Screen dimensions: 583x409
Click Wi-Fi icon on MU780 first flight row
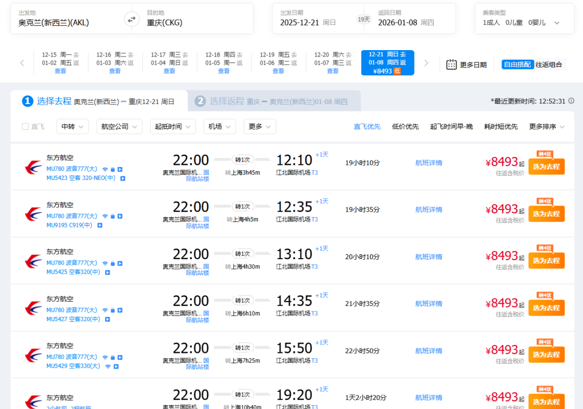(105, 169)
